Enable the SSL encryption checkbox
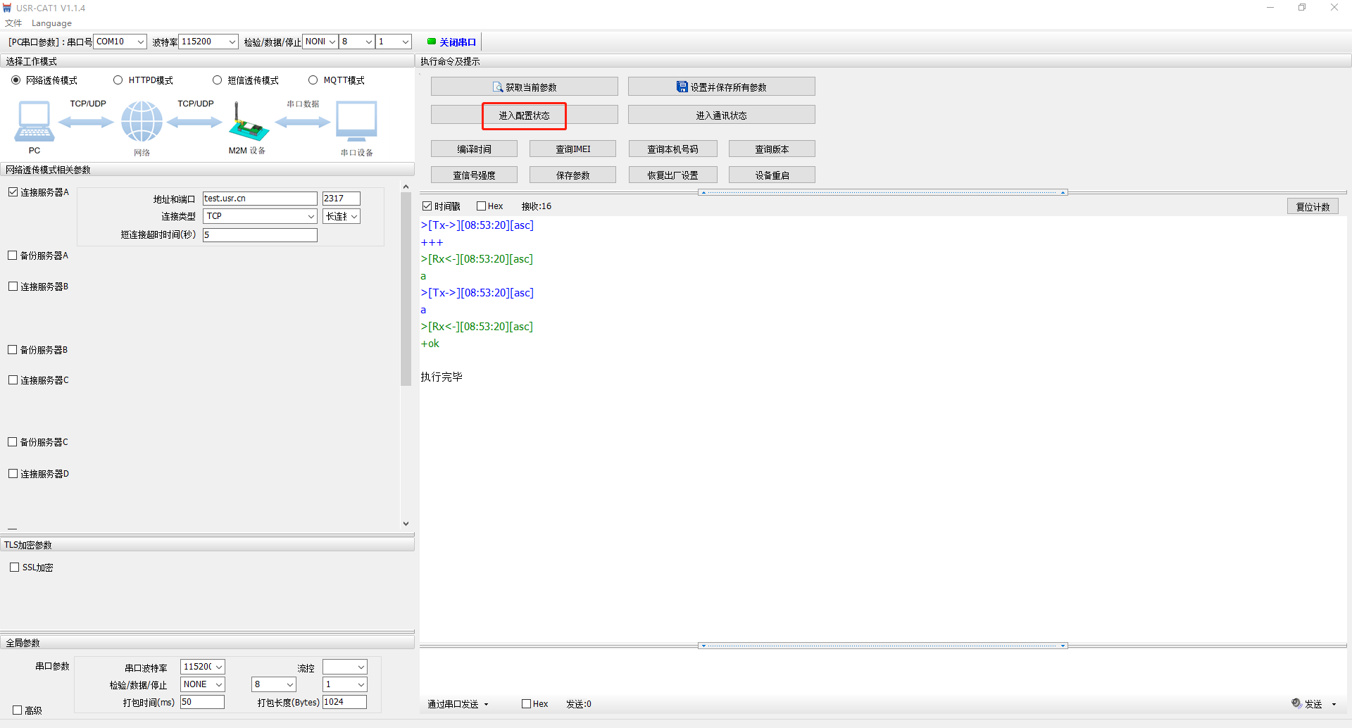 point(14,567)
